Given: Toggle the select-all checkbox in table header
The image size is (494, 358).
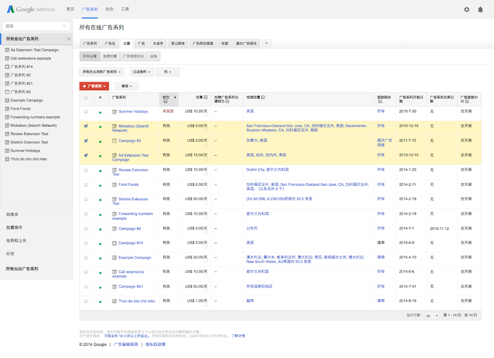Looking at the screenshot, I should pos(86,98).
